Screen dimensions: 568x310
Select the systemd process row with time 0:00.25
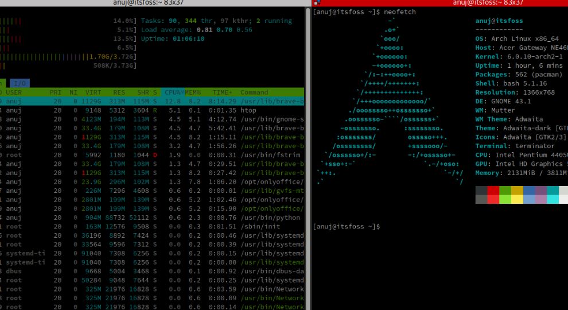pos(152,280)
